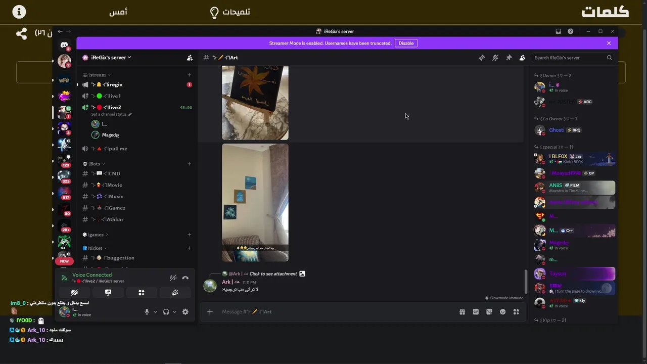Viewport: 647px width, 364px height.
Task: Send a gift icon in message bar
Action: tap(462, 312)
